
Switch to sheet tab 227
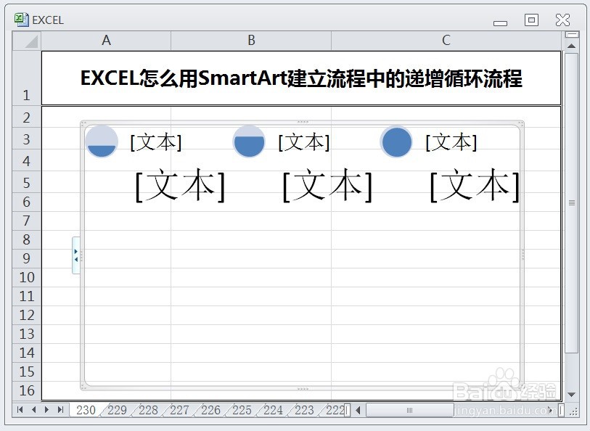[x=179, y=410]
